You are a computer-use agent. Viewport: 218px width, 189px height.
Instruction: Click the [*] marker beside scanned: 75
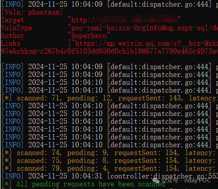click(7, 160)
